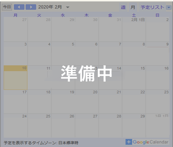This screenshot has width=173, height=147.
Task: Switch to the 月 (month) tab
Action: click(133, 7)
